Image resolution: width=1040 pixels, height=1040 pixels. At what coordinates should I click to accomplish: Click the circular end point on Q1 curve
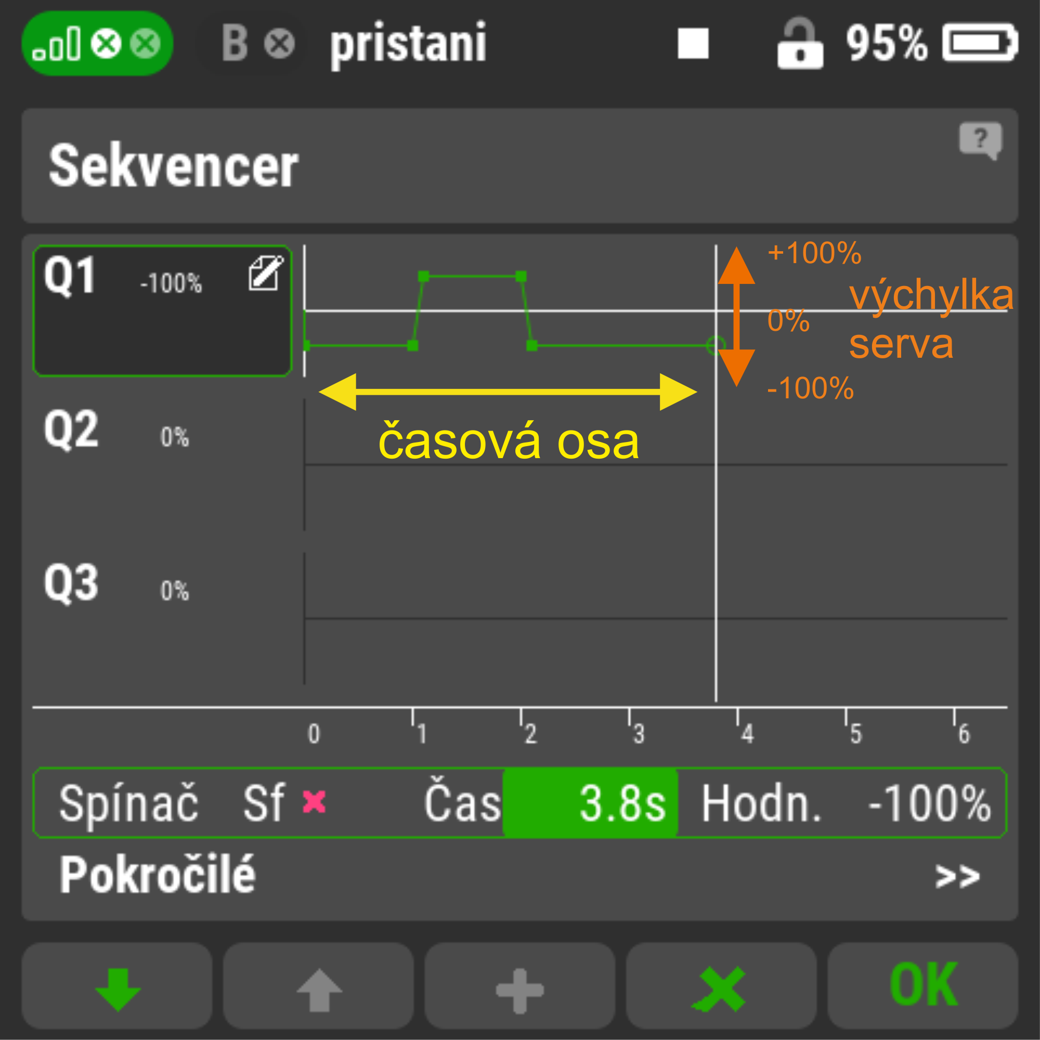[715, 345]
